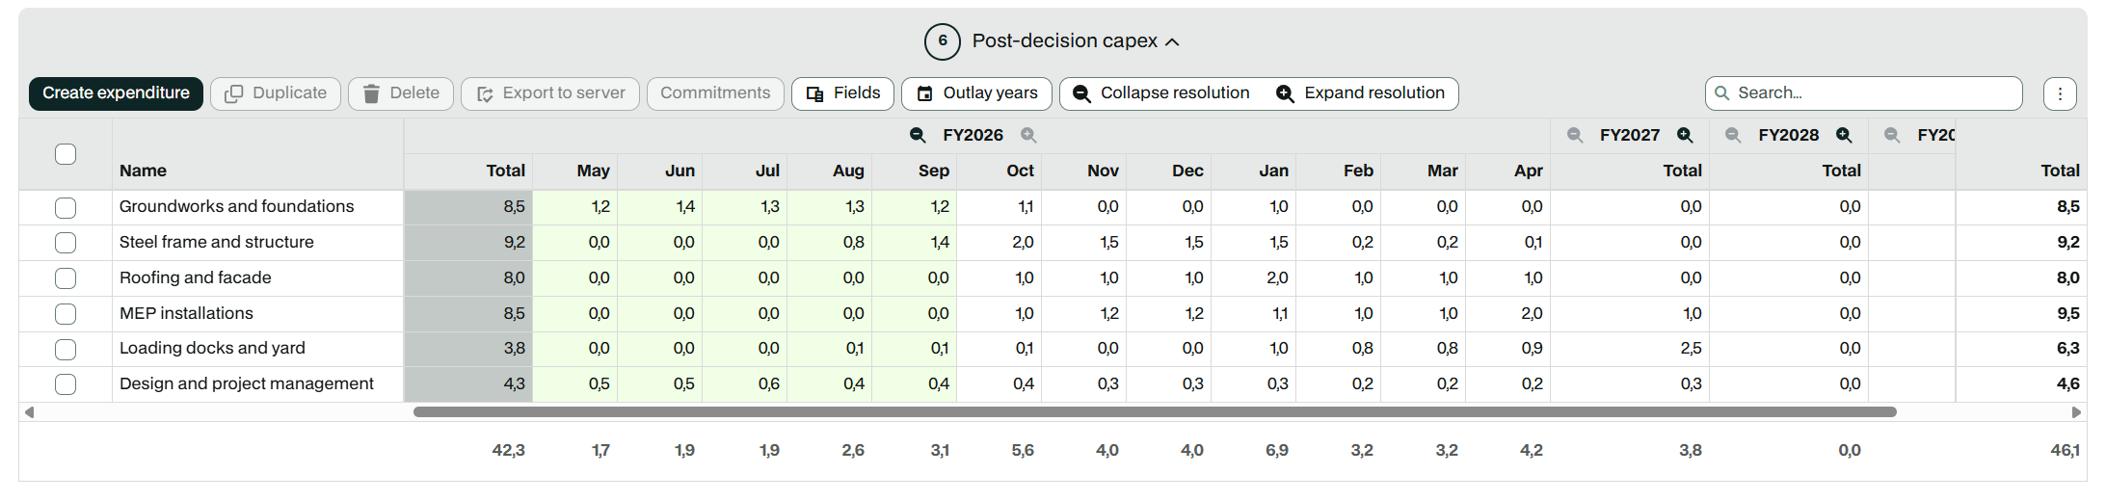2106x501 pixels.
Task: Click the Groundworks and foundations name
Action: coord(236,206)
